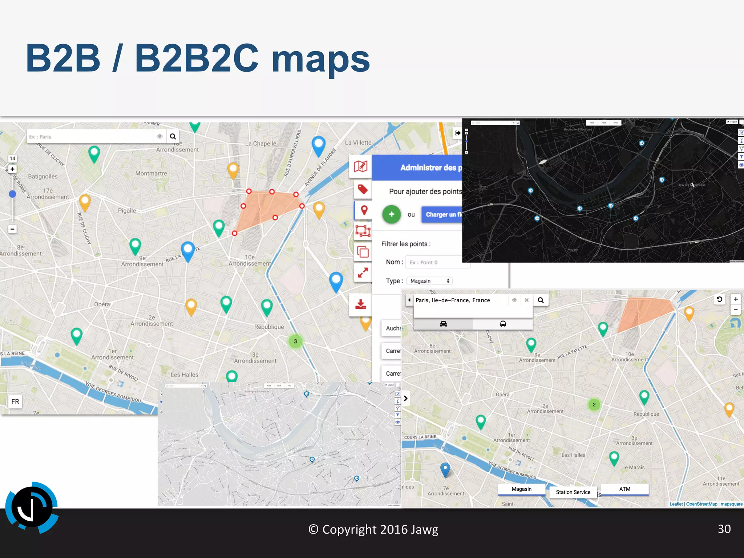Expand side panel with right chevron
Viewport: 744px width, 558px height.
[405, 399]
